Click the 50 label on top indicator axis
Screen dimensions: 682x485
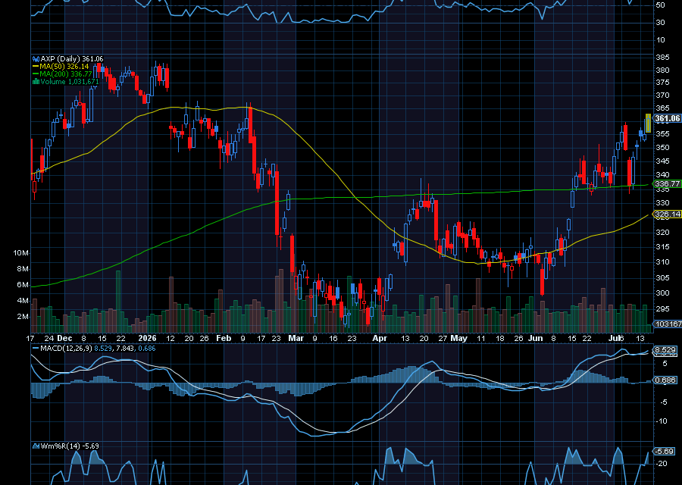(660, 5)
